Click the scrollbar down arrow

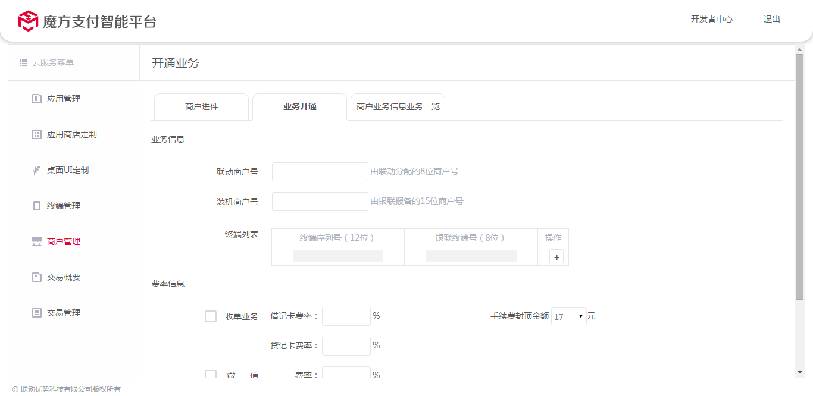coord(799,372)
